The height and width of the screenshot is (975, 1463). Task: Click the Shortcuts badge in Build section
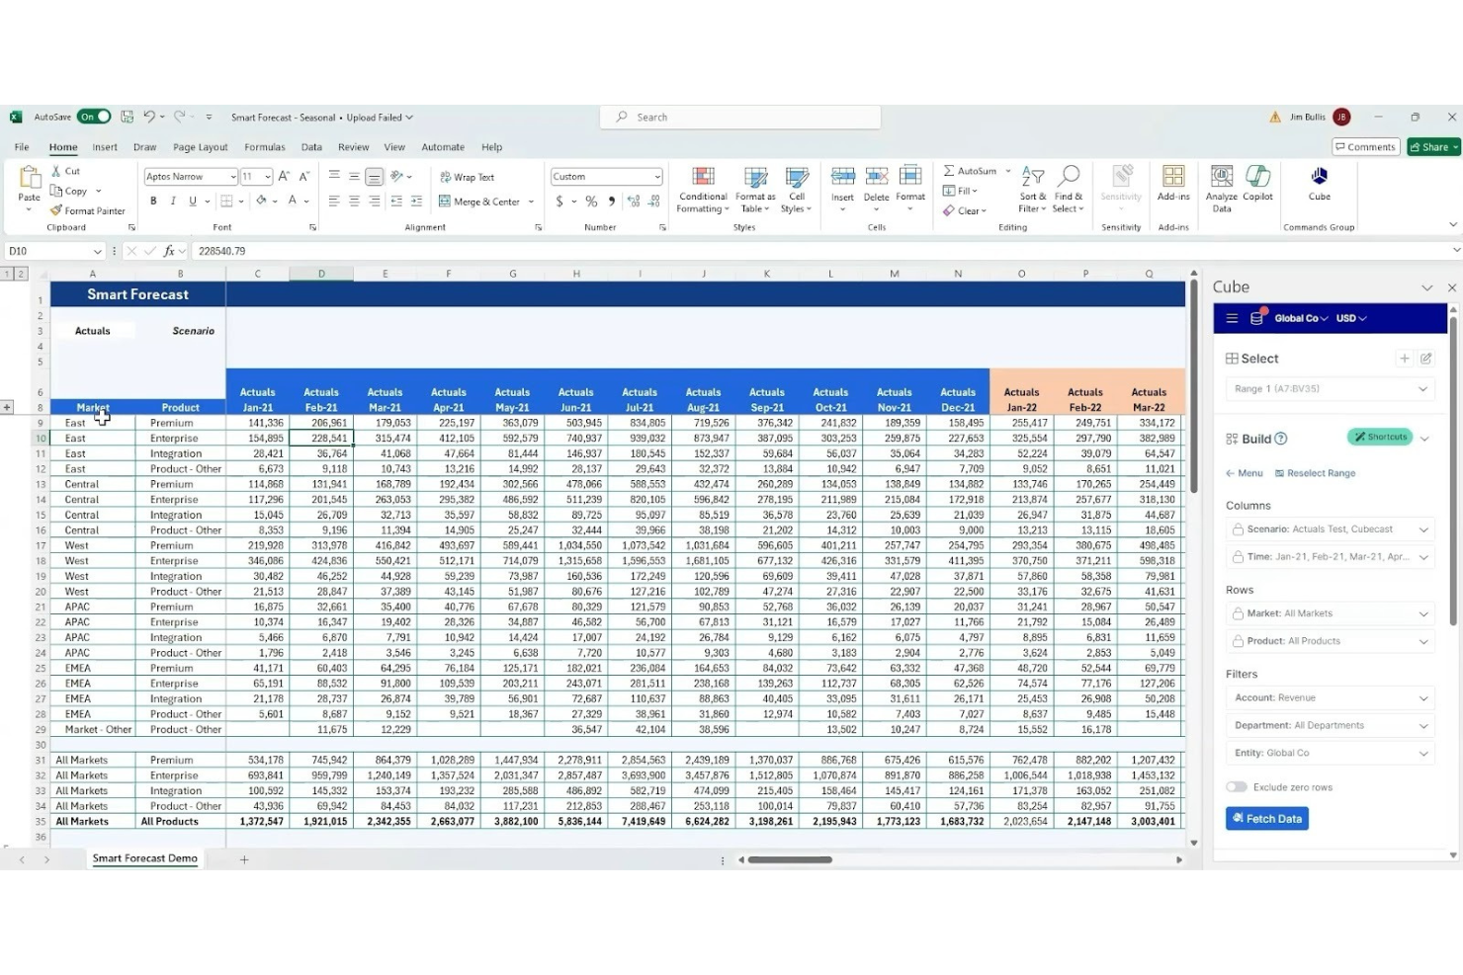tap(1380, 437)
